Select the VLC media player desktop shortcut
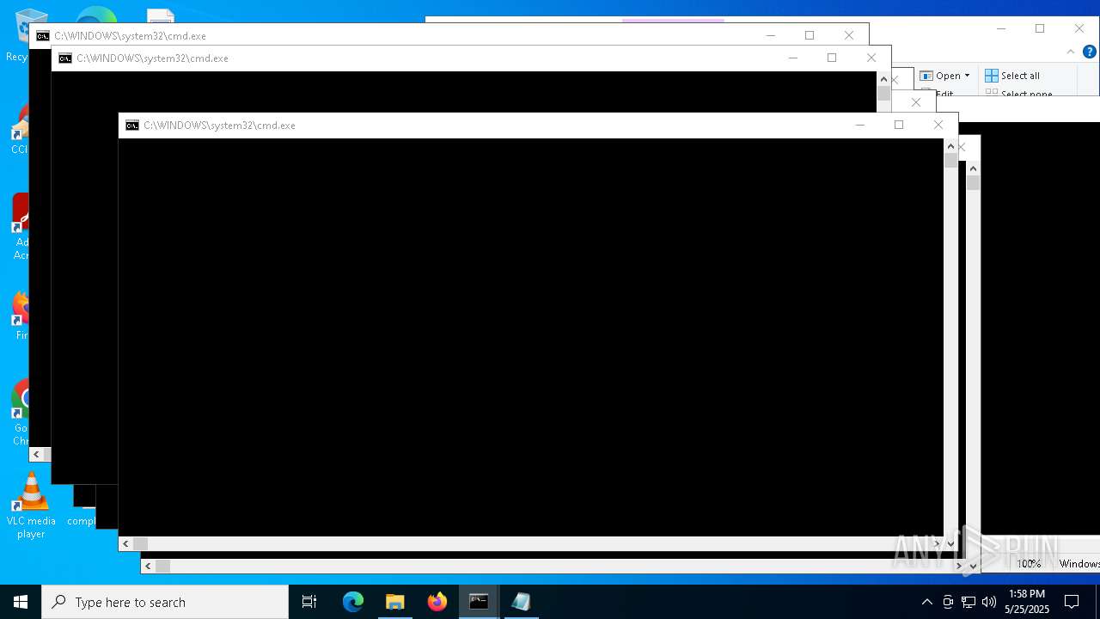 [31, 506]
